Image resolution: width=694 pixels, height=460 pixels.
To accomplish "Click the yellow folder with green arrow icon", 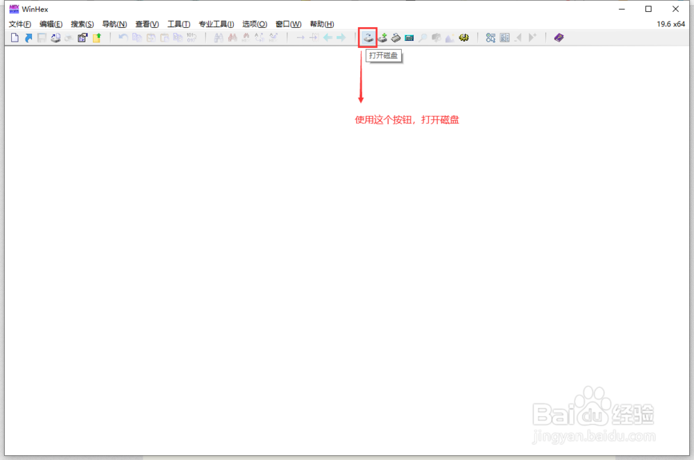I will 96,38.
